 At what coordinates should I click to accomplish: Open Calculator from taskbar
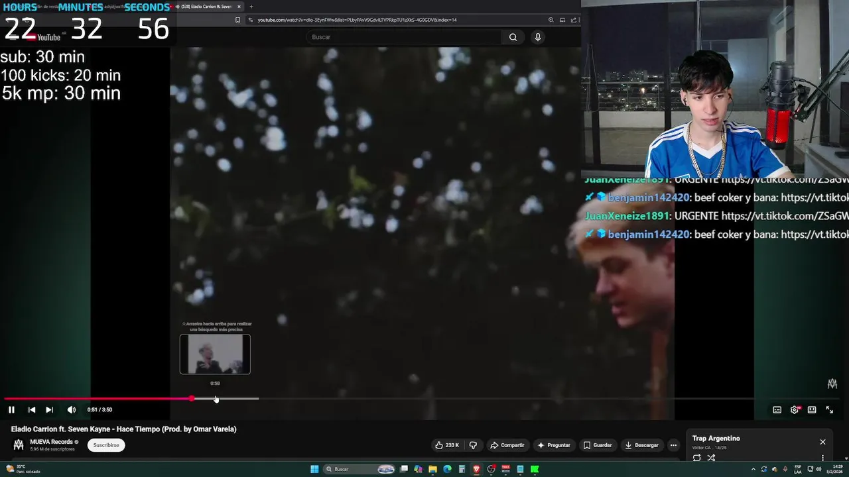pyautogui.click(x=462, y=469)
